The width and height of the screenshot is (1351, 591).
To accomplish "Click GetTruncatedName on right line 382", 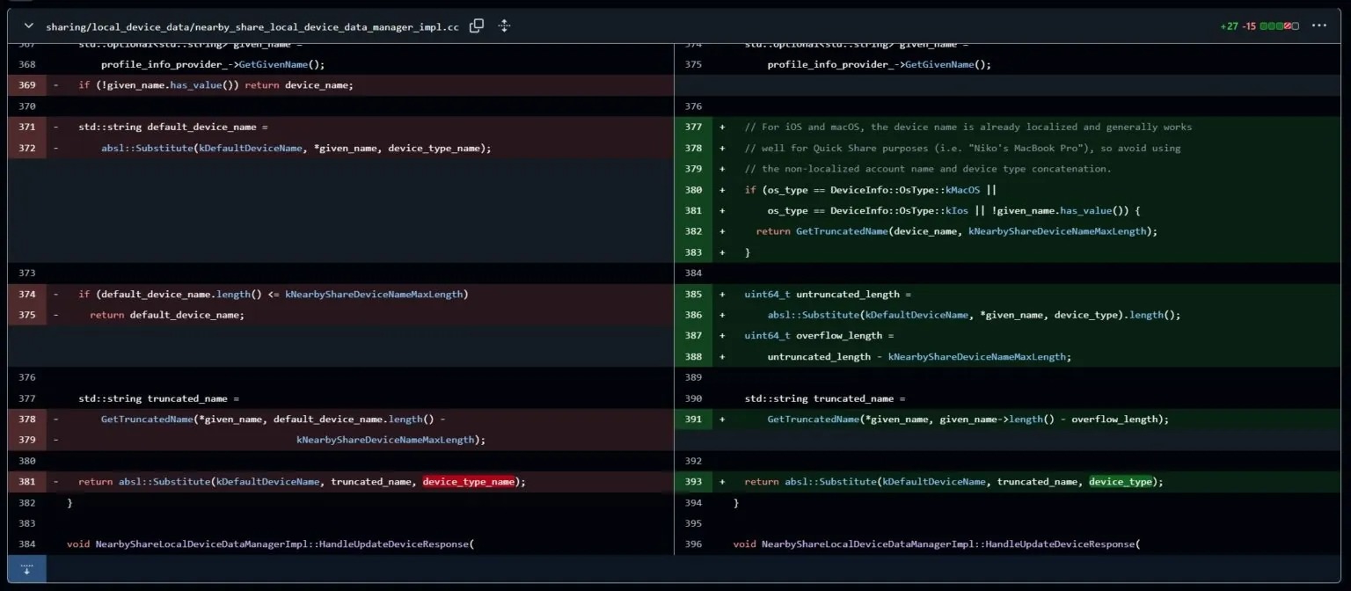I will click(x=842, y=231).
